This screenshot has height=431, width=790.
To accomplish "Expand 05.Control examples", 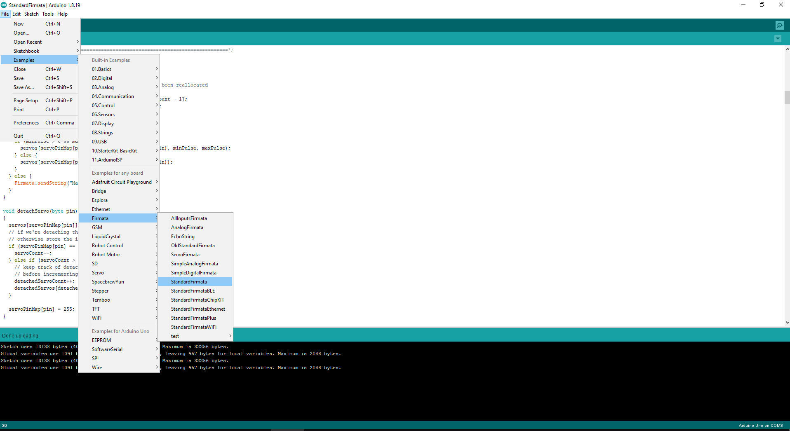I will (119, 105).
